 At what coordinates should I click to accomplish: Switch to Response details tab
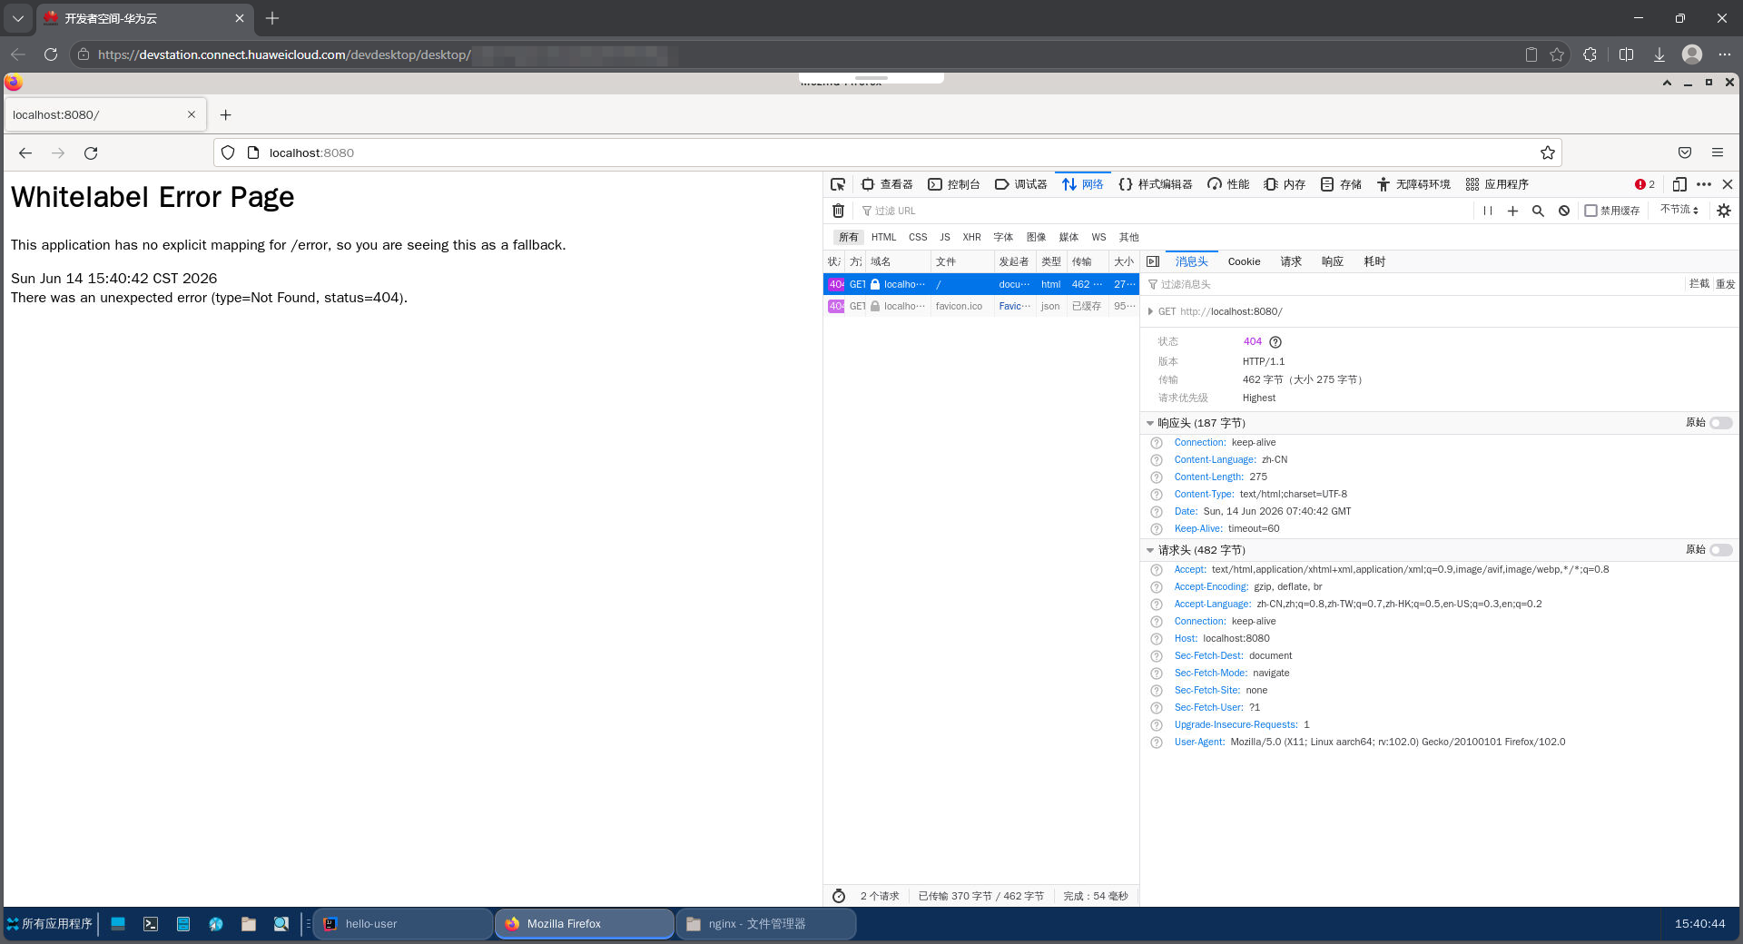pos(1332,261)
